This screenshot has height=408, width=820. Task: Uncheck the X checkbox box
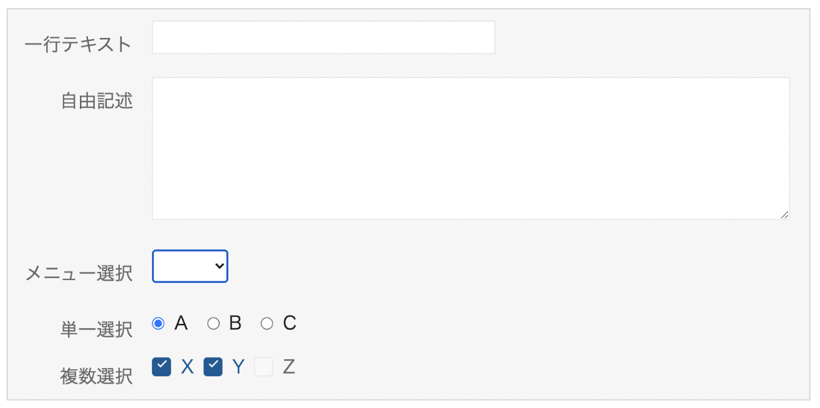click(x=161, y=367)
